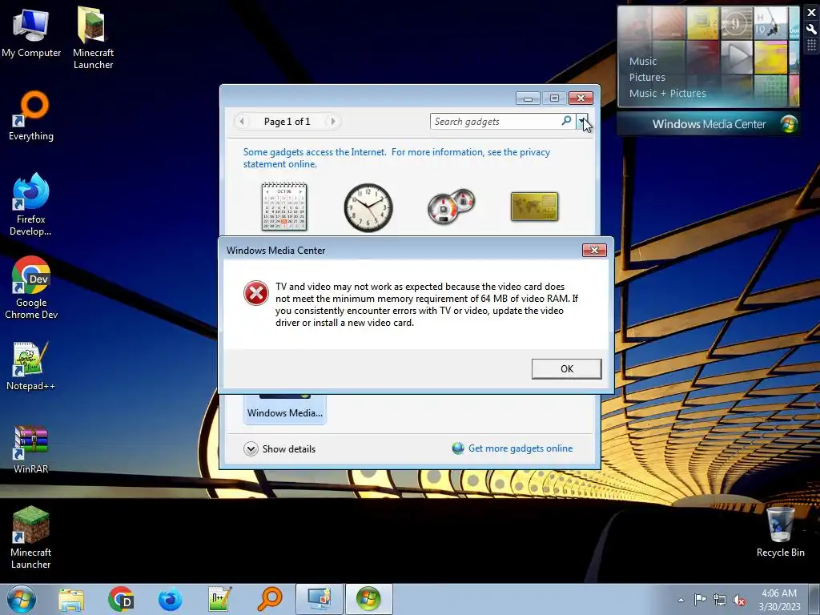This screenshot has width=820, height=615.
Task: Open the gadgets privacy statement link
Action: tap(396, 158)
